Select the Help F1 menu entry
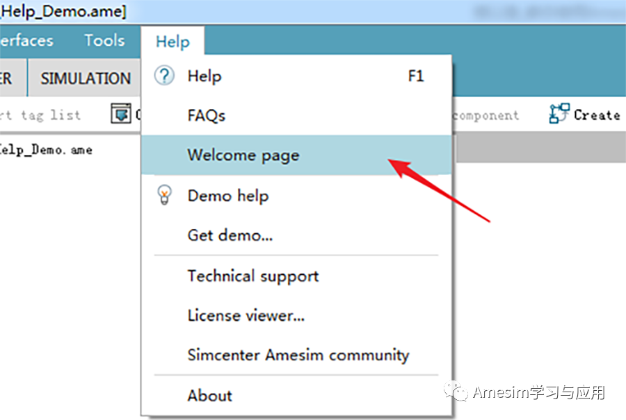This screenshot has height=420, width=626. point(296,76)
